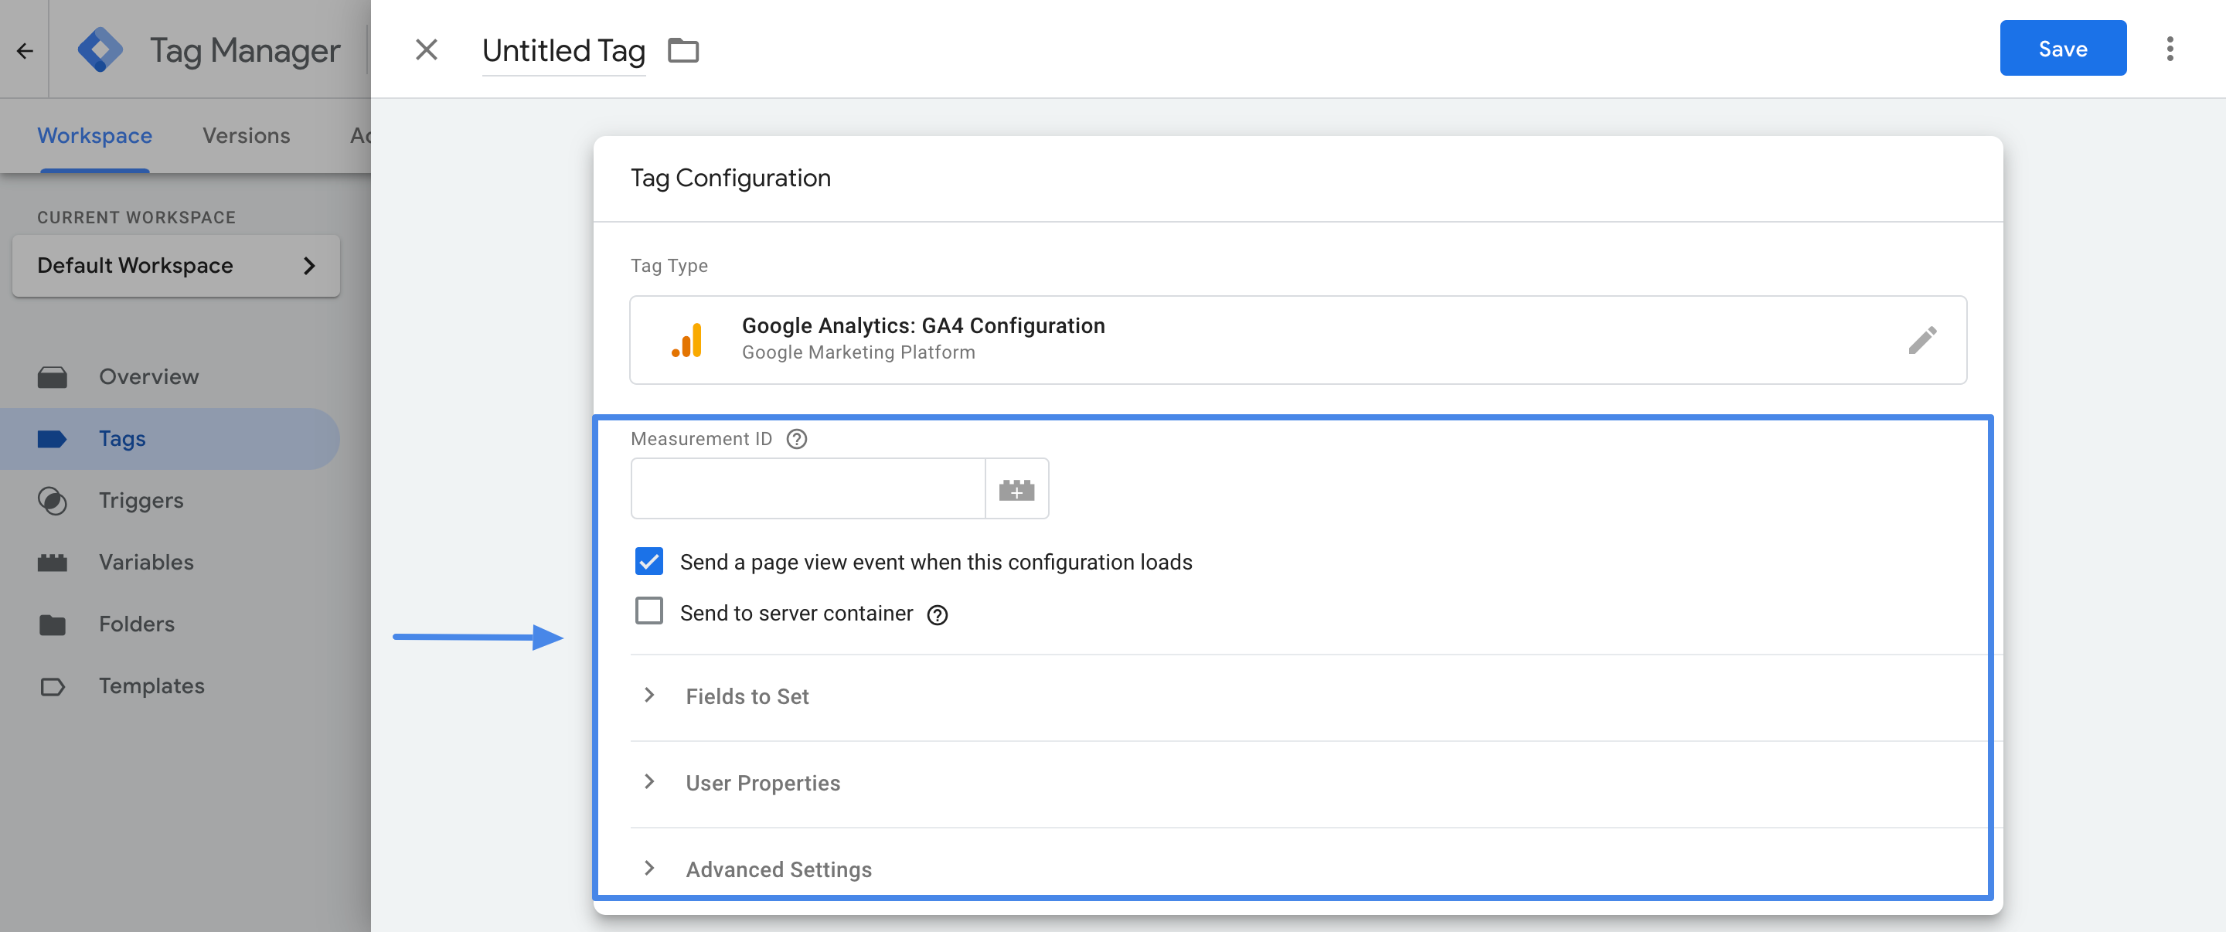Click help icon next to Send to server container
Screen dimensions: 2226x932
[937, 614]
